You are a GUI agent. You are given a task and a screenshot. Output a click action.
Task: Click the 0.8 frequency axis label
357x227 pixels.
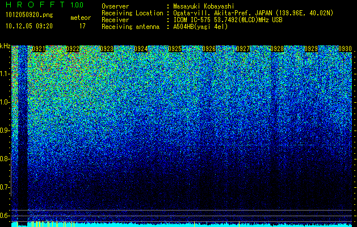[5, 159]
